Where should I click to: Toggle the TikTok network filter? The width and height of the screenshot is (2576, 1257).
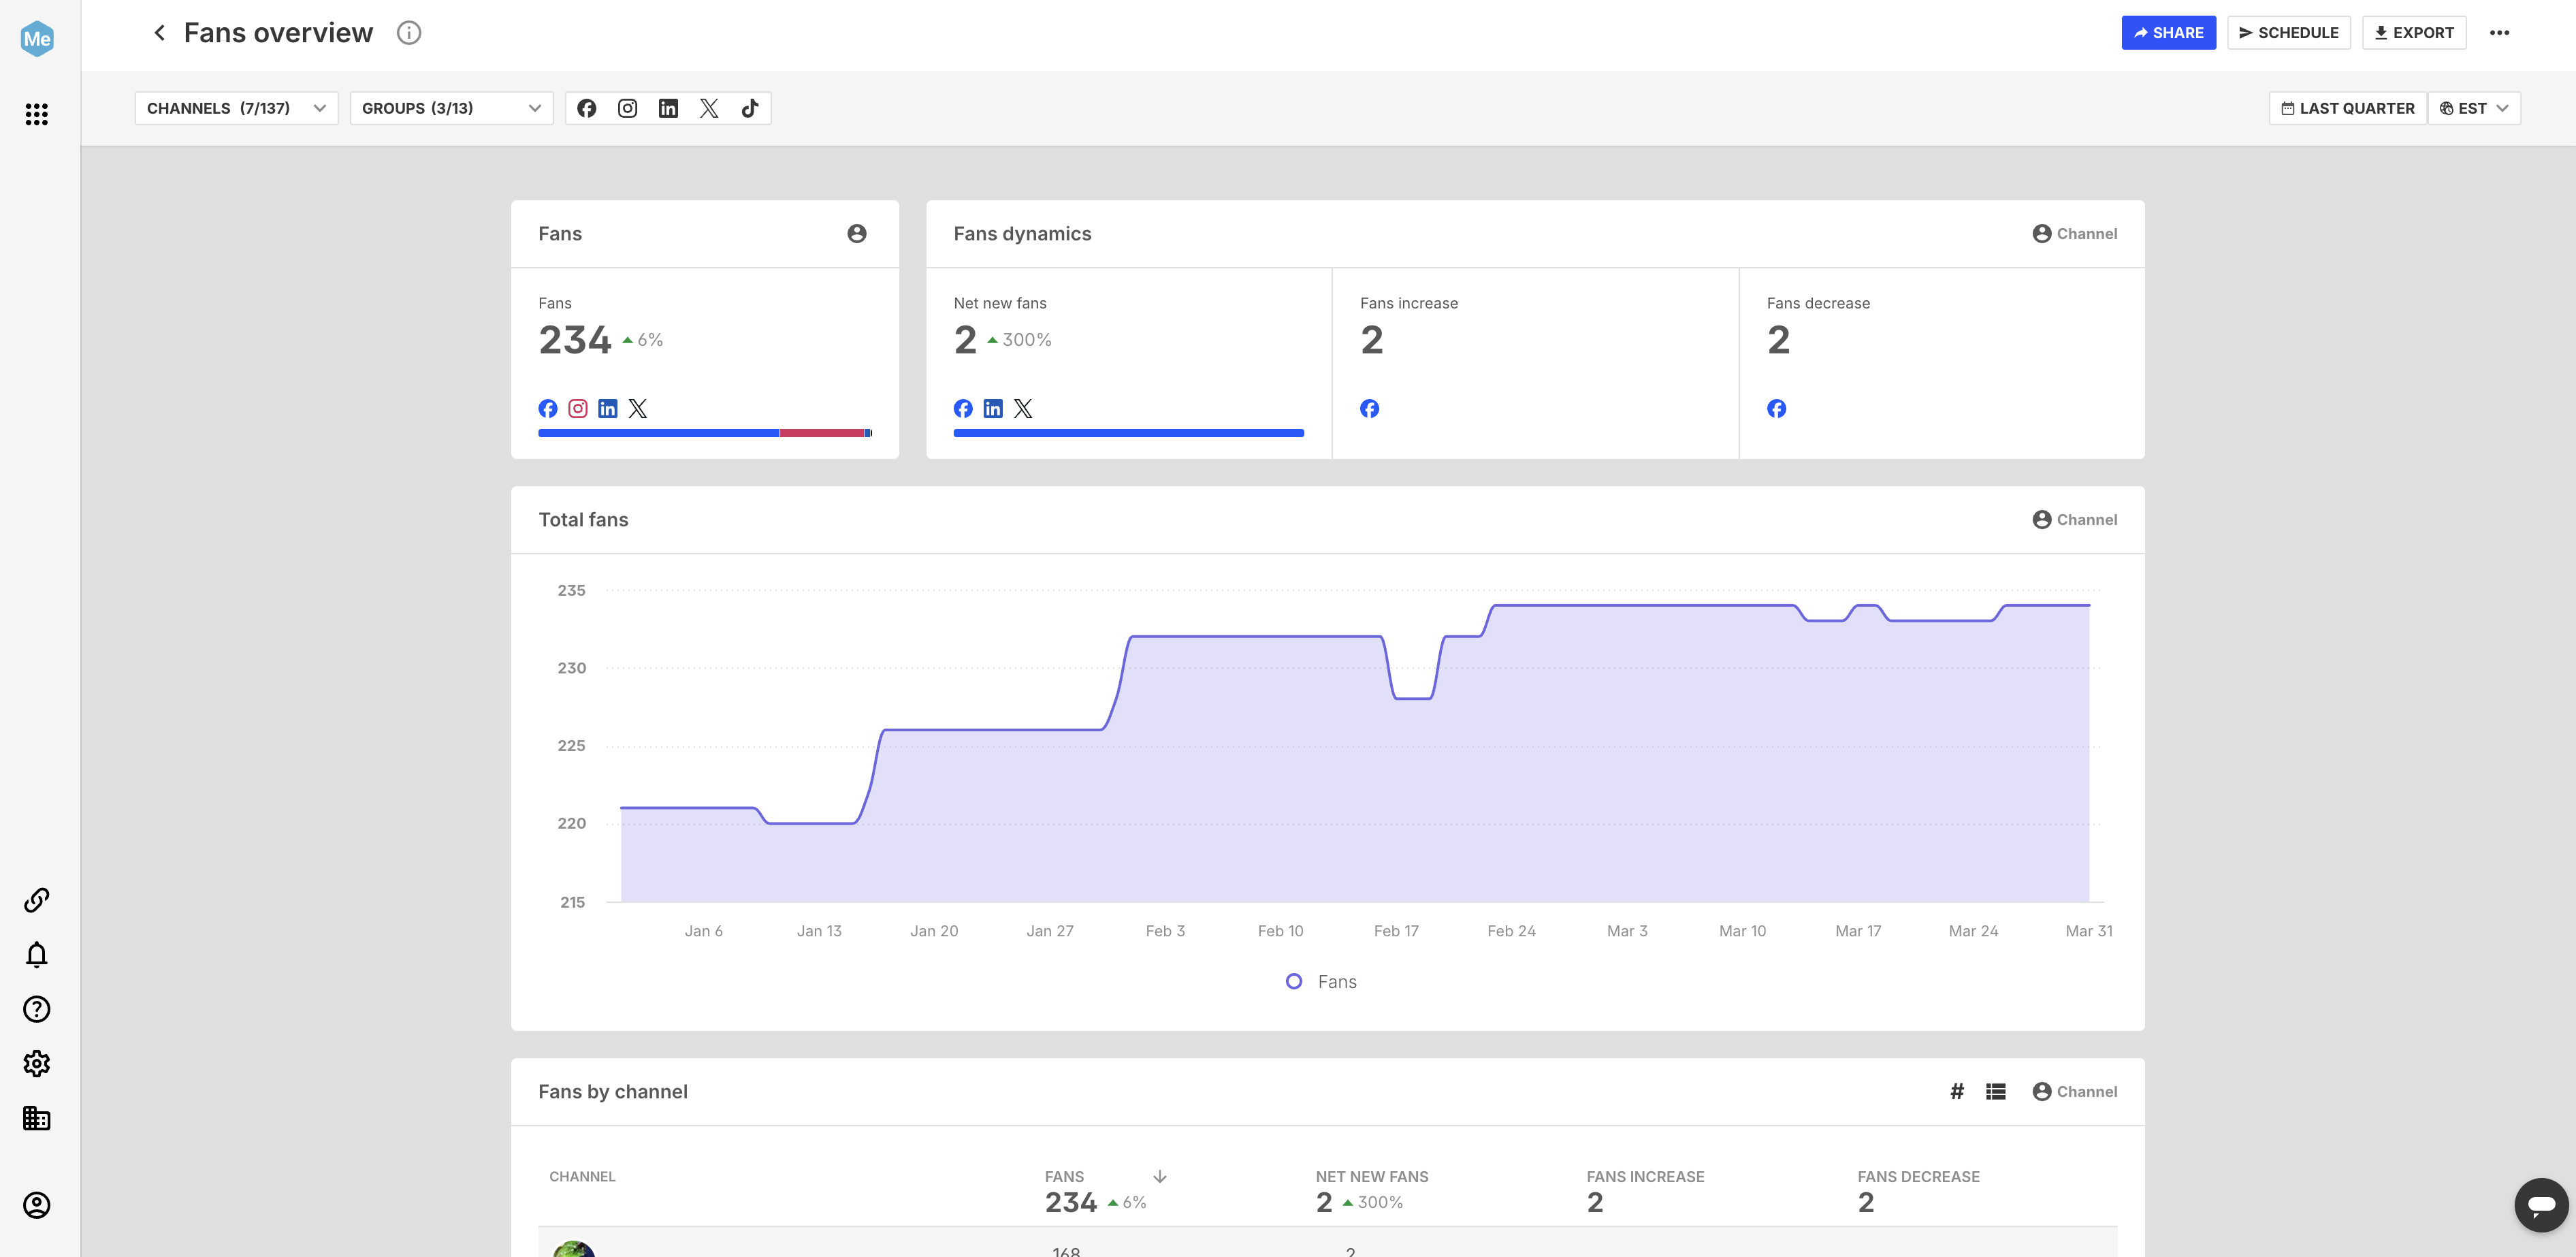(750, 108)
